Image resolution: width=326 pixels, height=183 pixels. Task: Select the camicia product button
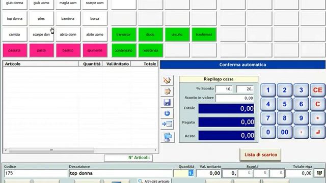[15, 35]
